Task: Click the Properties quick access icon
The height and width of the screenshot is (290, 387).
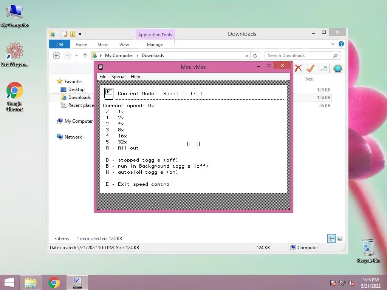Action: 65,34
